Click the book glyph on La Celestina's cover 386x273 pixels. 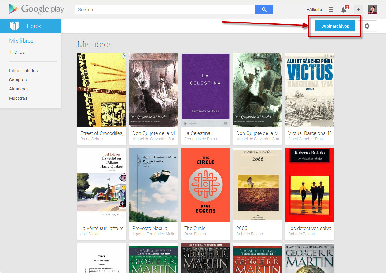(226, 123)
